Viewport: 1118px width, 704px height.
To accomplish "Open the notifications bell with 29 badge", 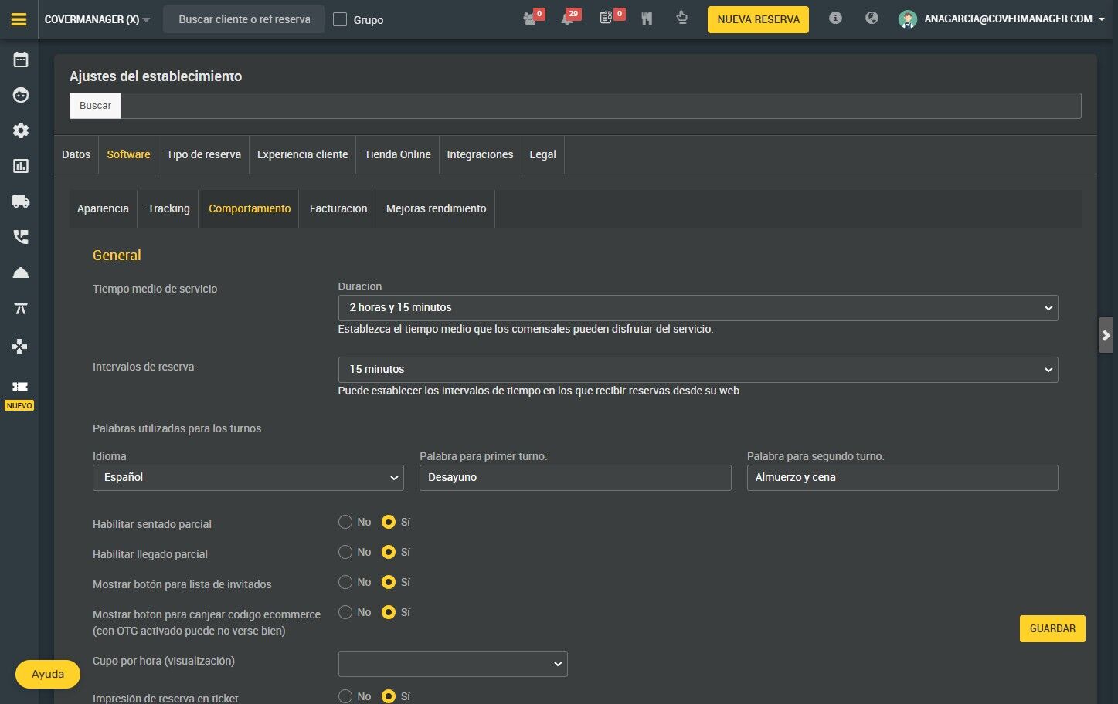I will coord(568,19).
